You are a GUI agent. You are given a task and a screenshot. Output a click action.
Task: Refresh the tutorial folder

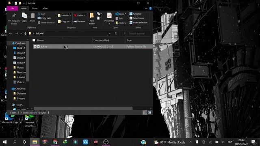click(x=116, y=33)
